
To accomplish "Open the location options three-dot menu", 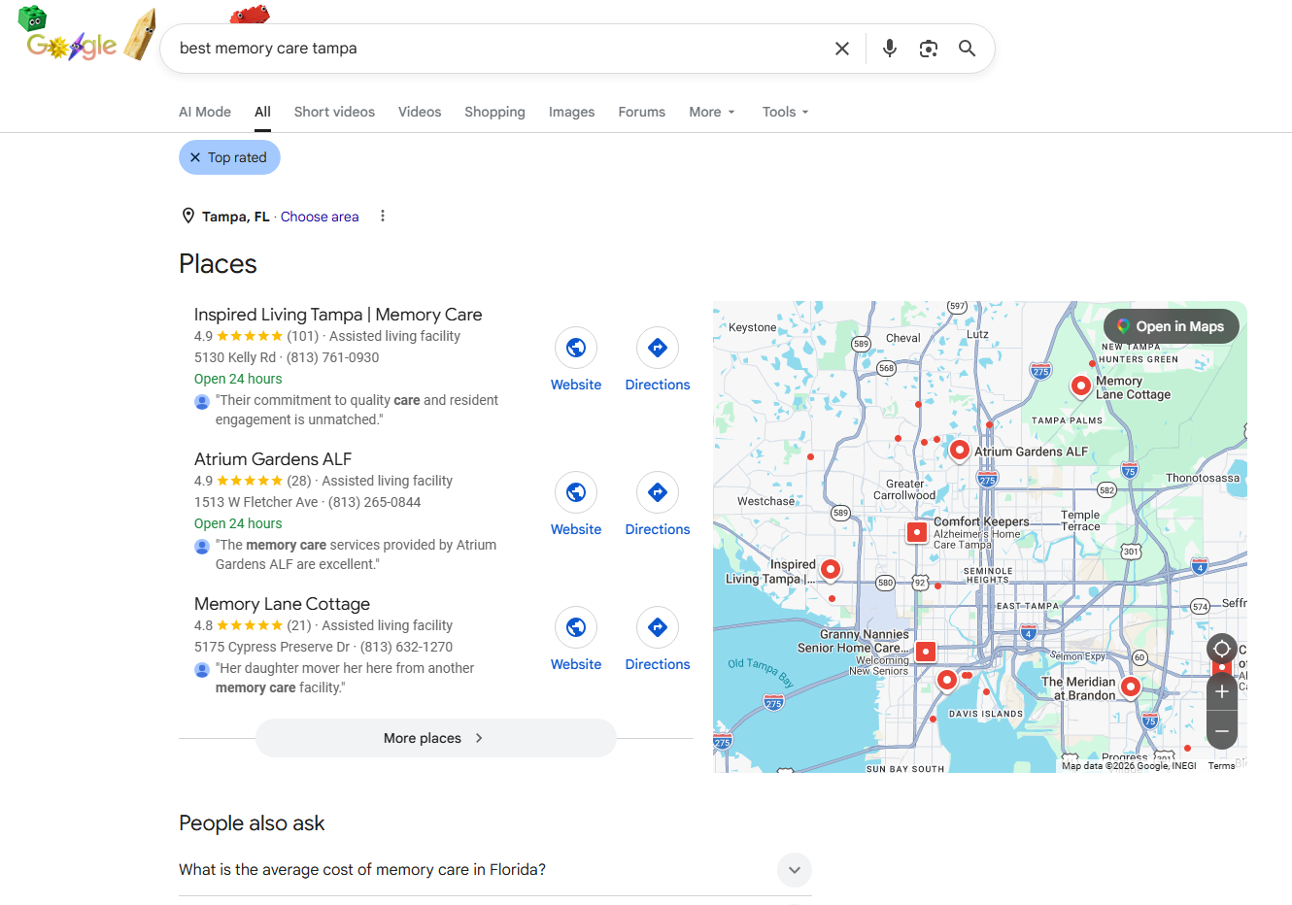I will [383, 216].
